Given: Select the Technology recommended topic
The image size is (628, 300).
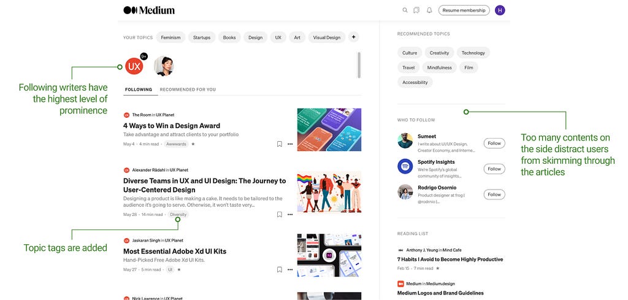Looking at the screenshot, I should pyautogui.click(x=473, y=53).
